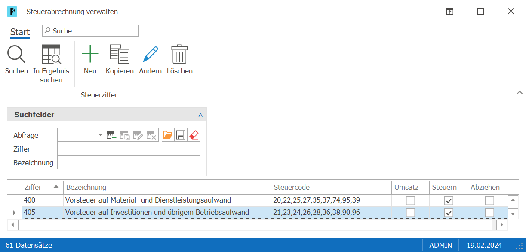Image resolution: width=526 pixels, height=252 pixels.
Task: Collapse the ribbon with chevron
Action: (x=520, y=92)
